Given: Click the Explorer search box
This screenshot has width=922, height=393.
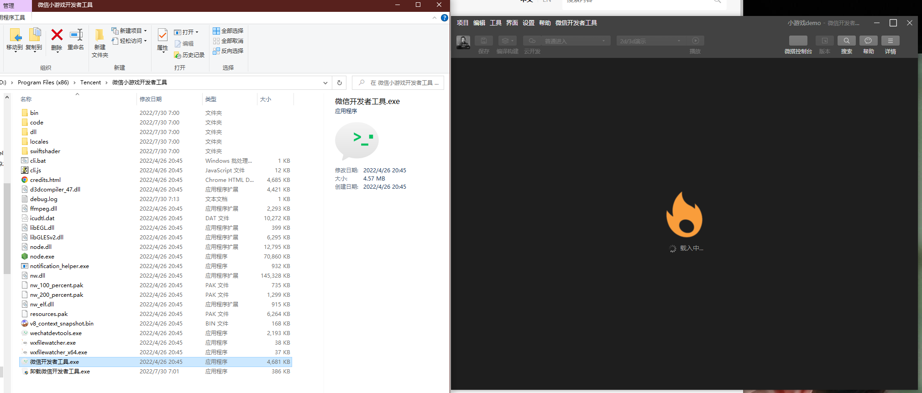Looking at the screenshot, I should (x=398, y=83).
